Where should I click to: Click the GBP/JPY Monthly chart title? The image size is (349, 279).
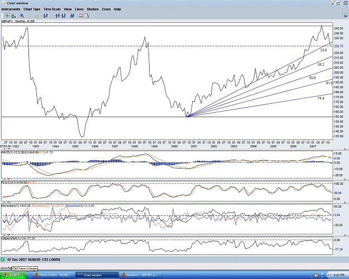pos(18,21)
